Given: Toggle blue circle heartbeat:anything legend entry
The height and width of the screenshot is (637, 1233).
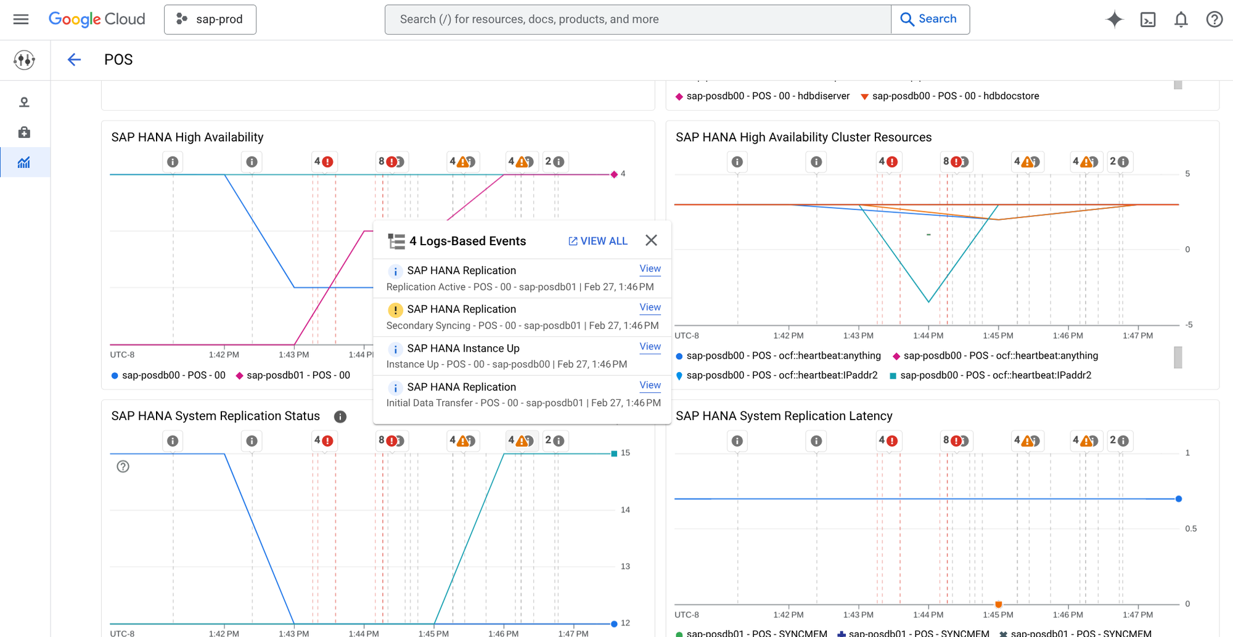Looking at the screenshot, I should point(778,355).
